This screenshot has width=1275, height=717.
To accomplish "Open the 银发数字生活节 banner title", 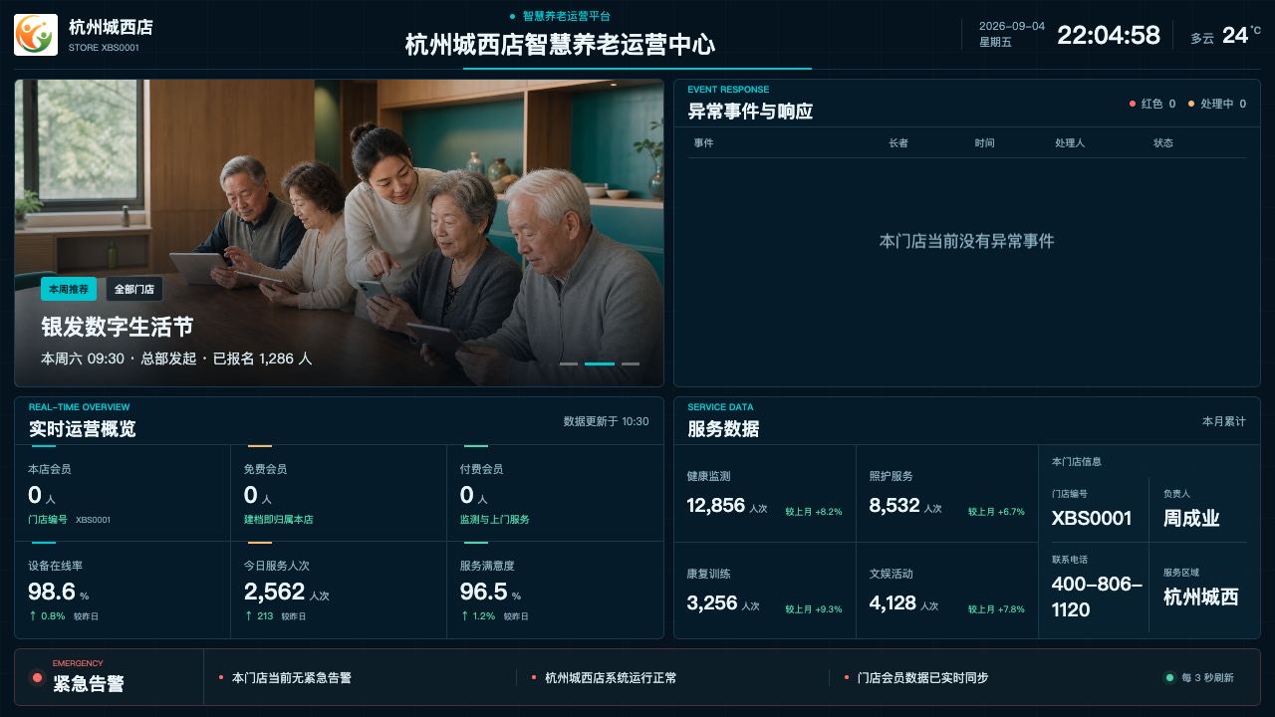I will click(x=117, y=327).
